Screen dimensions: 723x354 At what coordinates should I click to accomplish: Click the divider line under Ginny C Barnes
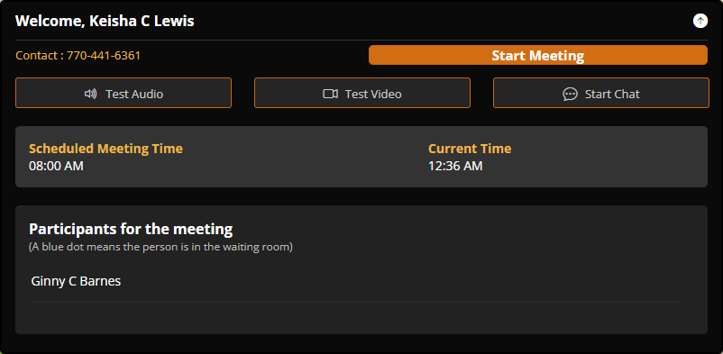coord(357,302)
